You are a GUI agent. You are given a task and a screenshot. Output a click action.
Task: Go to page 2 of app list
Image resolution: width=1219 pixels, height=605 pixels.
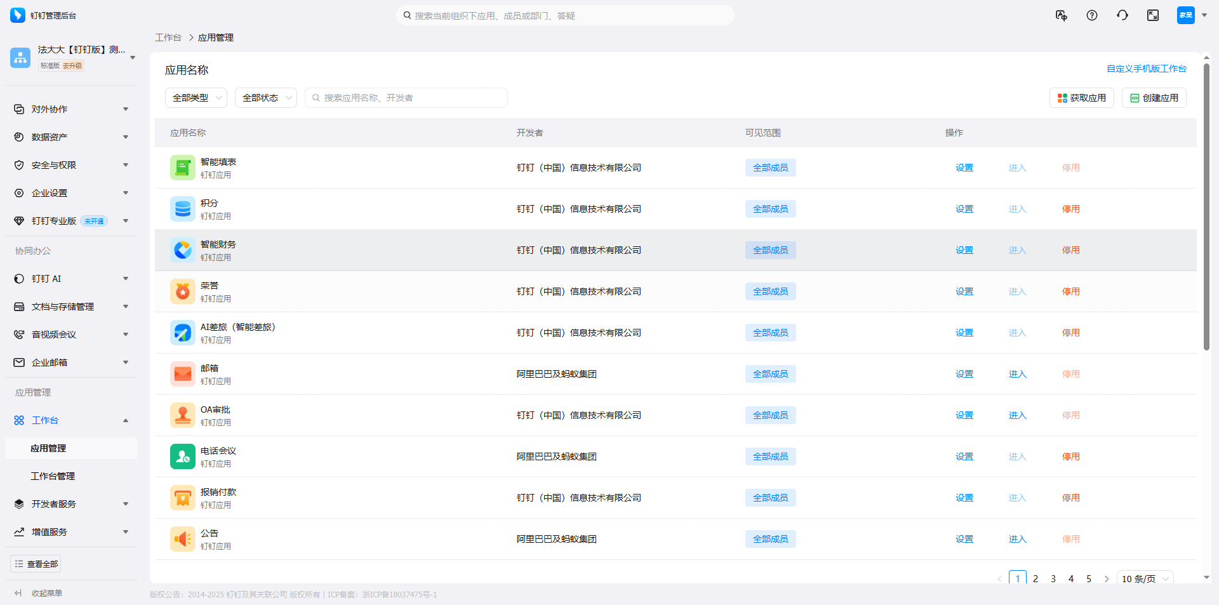pyautogui.click(x=1036, y=579)
